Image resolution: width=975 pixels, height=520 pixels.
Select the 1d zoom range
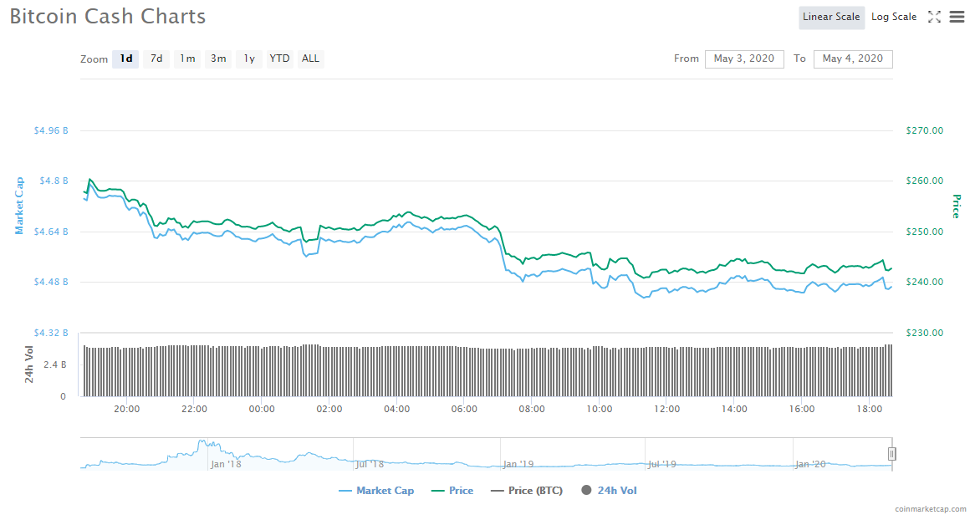[125, 59]
